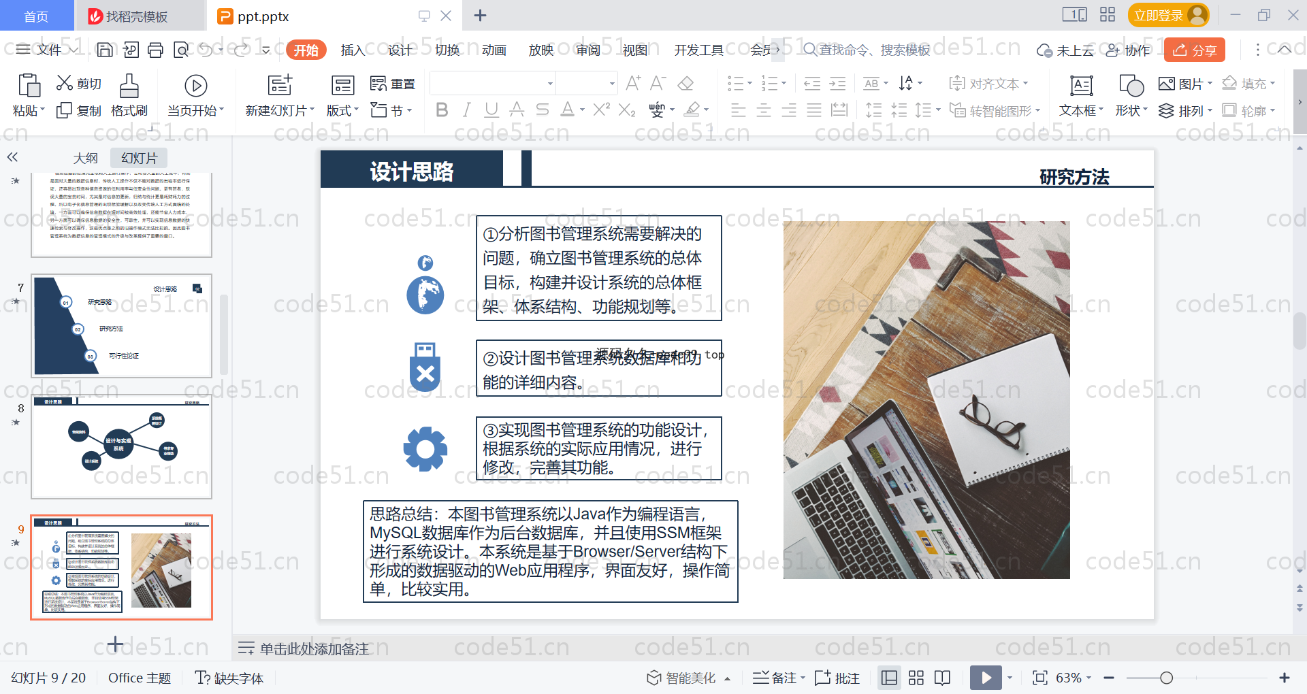Clear text formatting eraser icon
Screen dimensions: 1307x694
(685, 83)
